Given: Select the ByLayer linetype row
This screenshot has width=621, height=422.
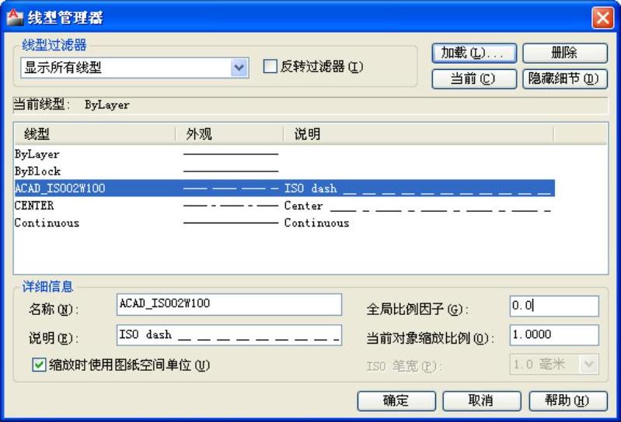Looking at the screenshot, I should (284, 154).
